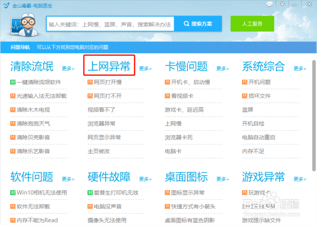Expand 更多 next to 软件问题
The width and height of the screenshot is (317, 225).
point(68,179)
